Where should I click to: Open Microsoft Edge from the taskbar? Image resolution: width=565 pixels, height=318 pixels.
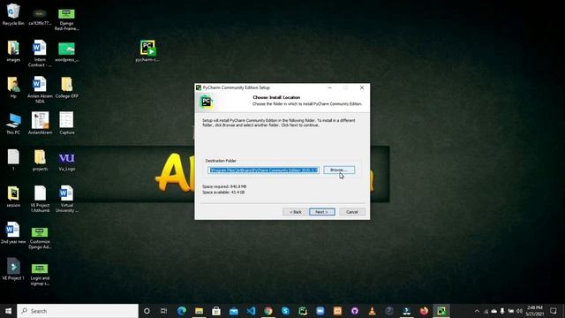point(182,311)
